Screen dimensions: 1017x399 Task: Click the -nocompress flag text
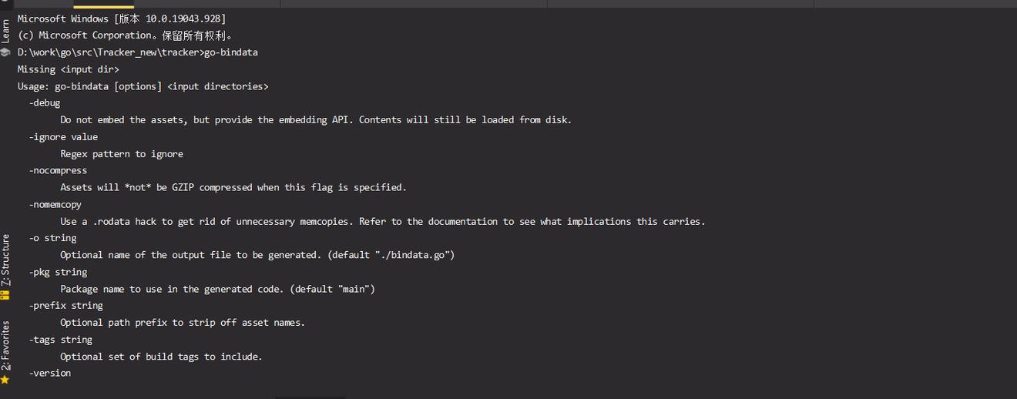(x=58, y=170)
